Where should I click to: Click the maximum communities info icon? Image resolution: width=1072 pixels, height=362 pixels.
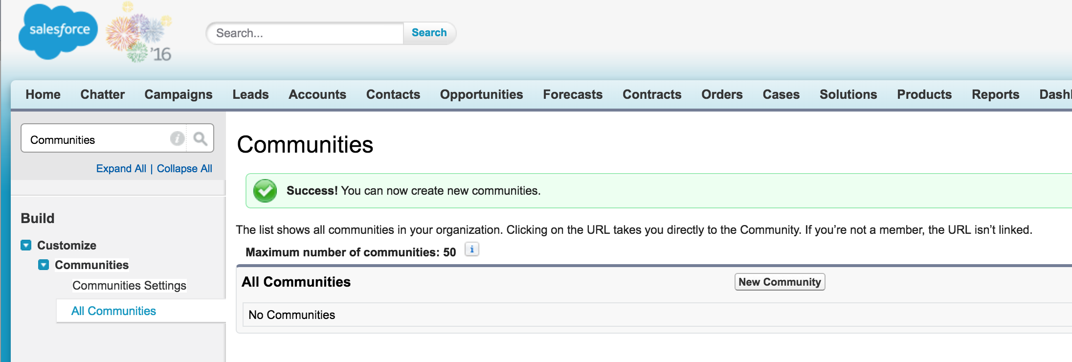point(472,249)
